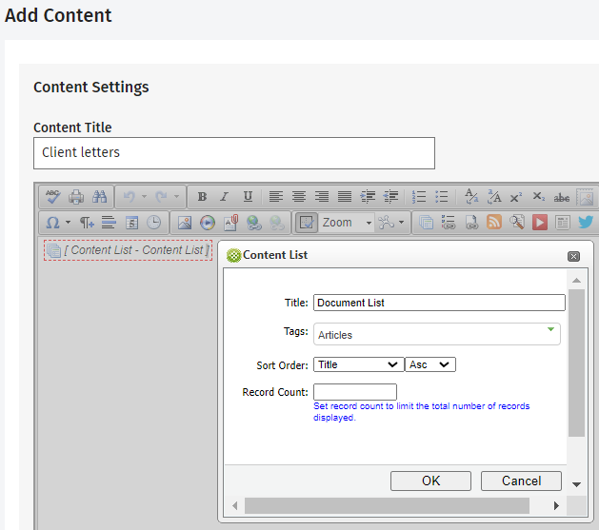599x530 pixels.
Task: Align text right
Action: [x=322, y=197]
